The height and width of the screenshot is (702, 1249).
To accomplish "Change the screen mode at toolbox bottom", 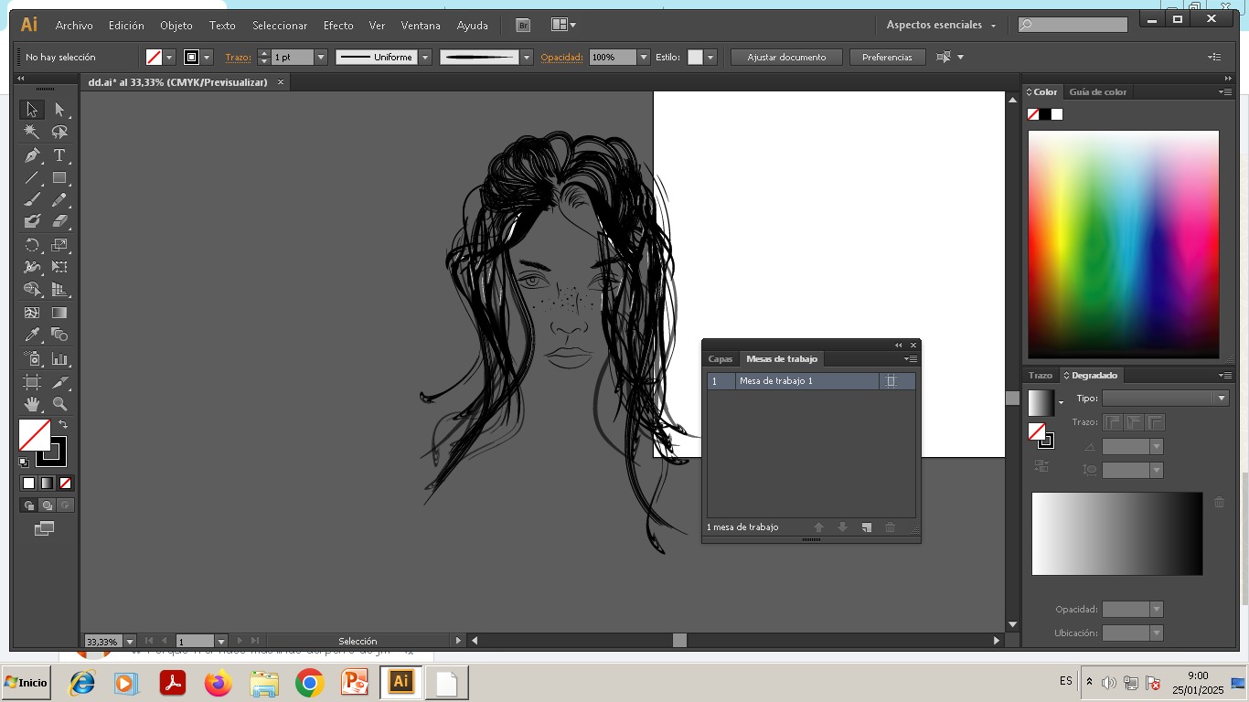I will (x=44, y=528).
